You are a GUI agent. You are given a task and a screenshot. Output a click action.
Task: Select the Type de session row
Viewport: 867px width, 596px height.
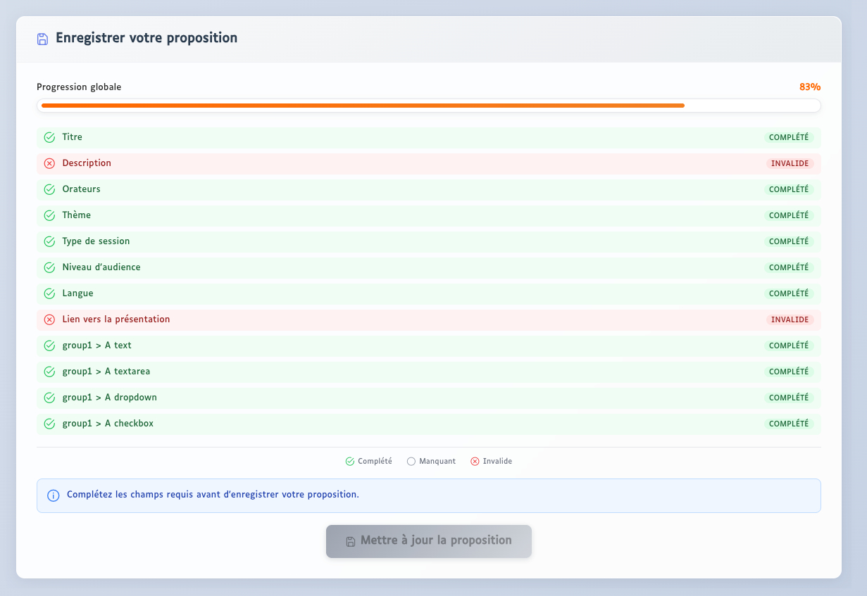tap(428, 241)
